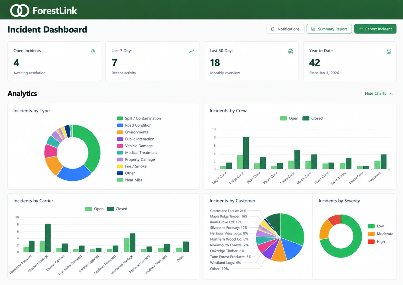Toggle High in the severity legend
The image size is (403, 285).
376,242
